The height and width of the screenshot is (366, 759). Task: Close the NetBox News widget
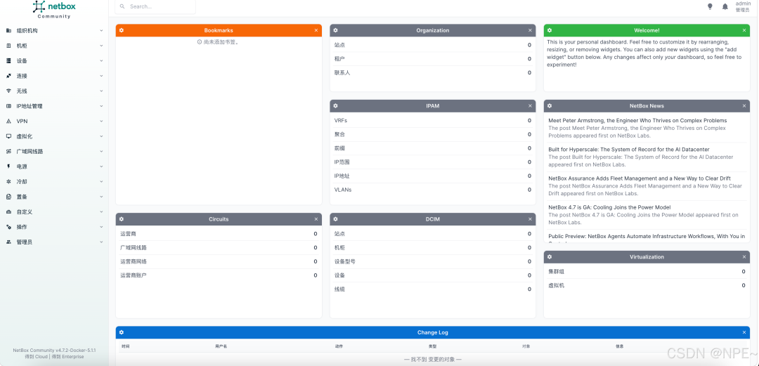pos(744,106)
